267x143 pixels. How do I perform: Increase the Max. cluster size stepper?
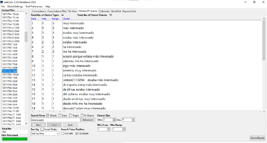point(133,119)
